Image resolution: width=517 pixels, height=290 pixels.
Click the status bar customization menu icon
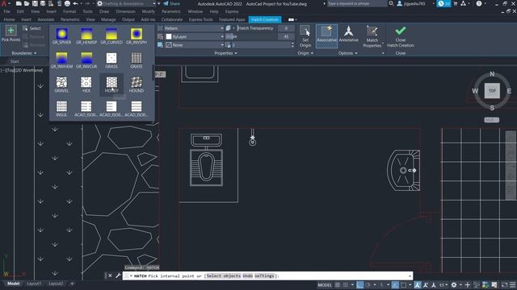[512, 285]
